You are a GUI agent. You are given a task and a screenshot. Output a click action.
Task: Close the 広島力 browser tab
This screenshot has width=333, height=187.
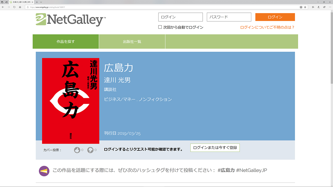[33, 2]
